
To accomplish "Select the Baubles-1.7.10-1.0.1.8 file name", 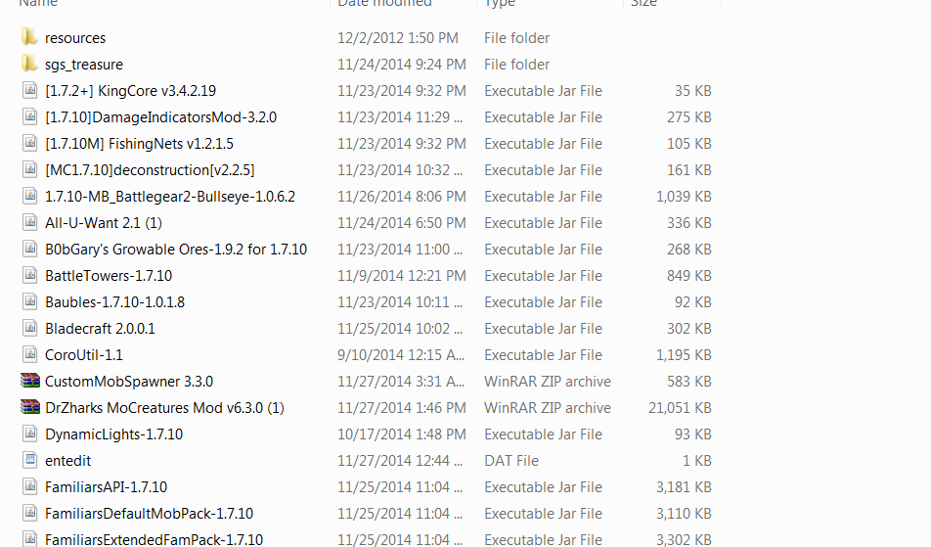I will [114, 302].
